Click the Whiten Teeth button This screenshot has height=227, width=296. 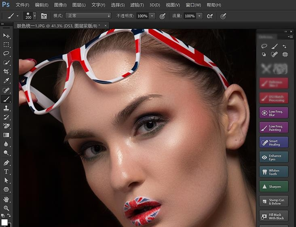click(274, 172)
